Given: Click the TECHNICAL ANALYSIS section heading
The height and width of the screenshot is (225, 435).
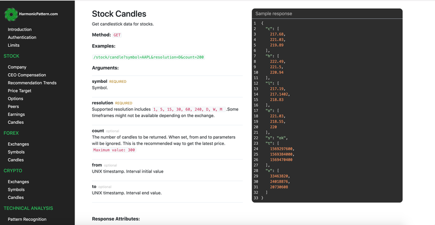Looking at the screenshot, I should pyautogui.click(x=28, y=208).
